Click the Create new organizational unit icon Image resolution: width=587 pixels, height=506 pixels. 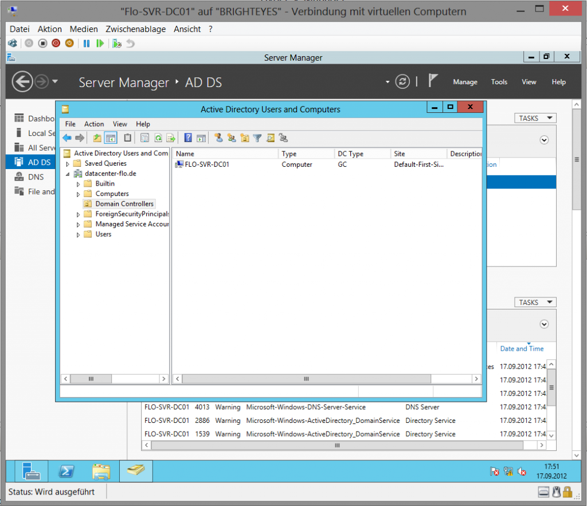tap(245, 138)
